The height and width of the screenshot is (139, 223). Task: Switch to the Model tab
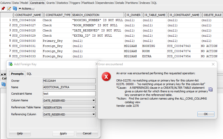click(24, 3)
